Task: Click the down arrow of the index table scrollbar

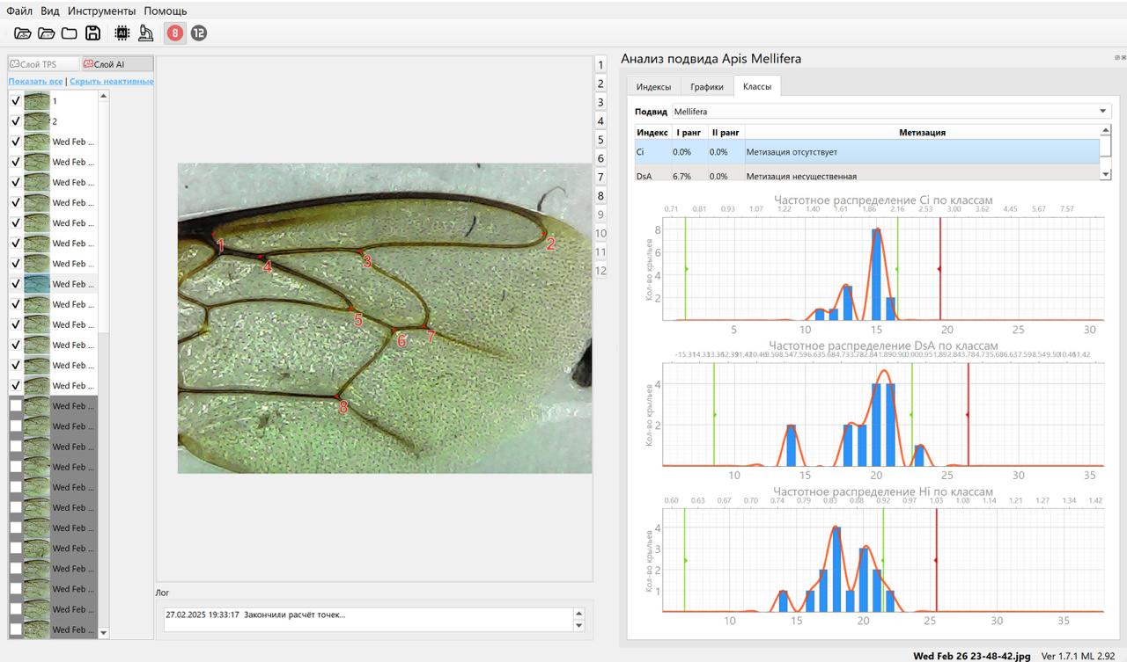Action: [1106, 175]
